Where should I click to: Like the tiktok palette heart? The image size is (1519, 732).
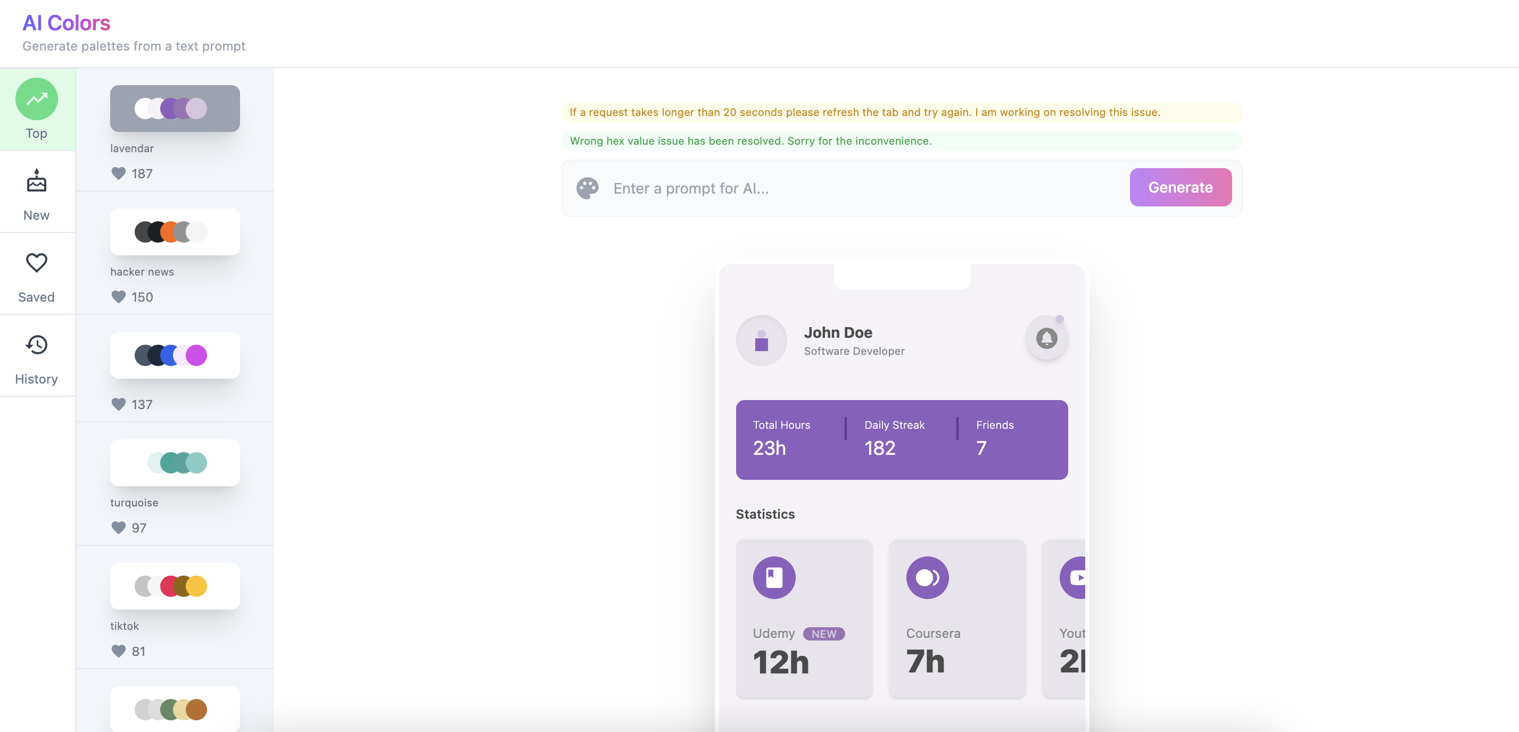(119, 651)
